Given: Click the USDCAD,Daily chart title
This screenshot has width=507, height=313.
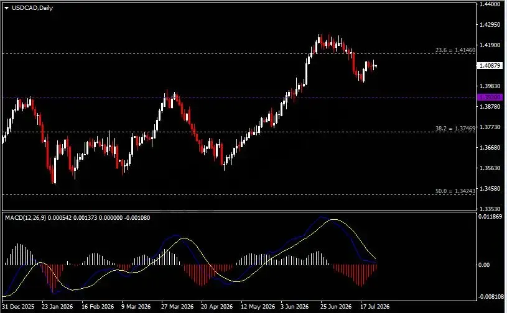Looking at the screenshot, I should tap(32, 7).
